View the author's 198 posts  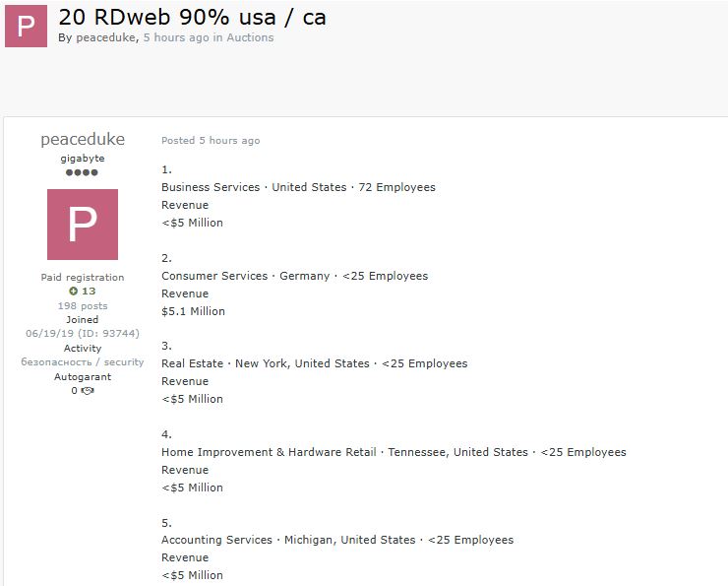[x=83, y=306]
